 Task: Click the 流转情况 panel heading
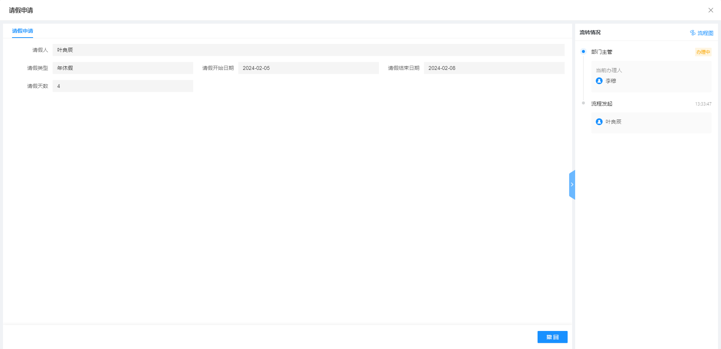590,33
